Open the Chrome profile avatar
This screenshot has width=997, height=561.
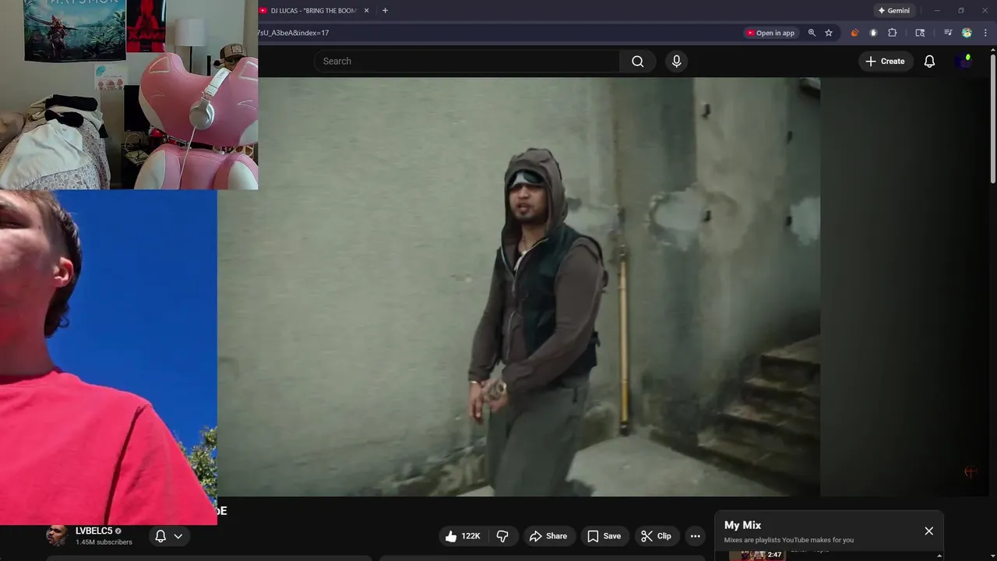coord(967,33)
